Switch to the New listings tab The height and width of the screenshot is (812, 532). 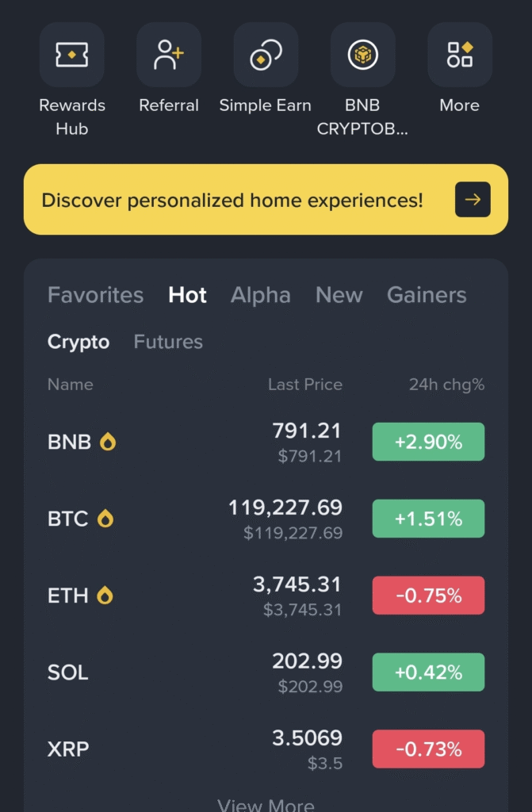click(x=339, y=295)
